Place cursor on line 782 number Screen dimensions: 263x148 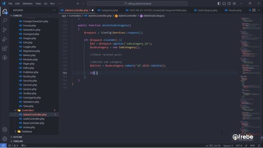(x=65, y=73)
